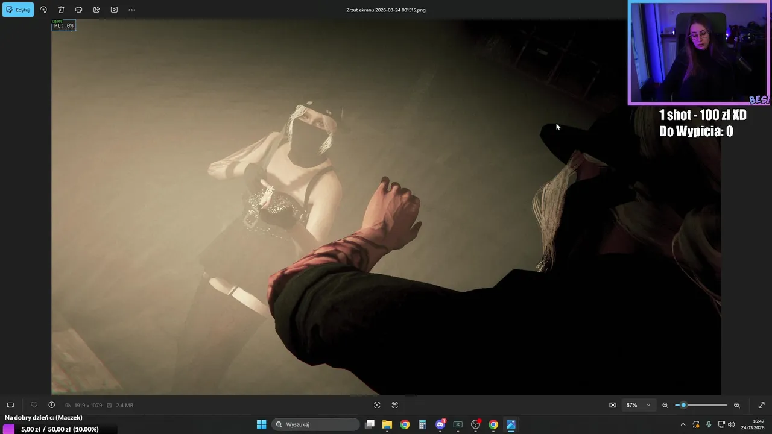Click the Edytuj edit button
Viewport: 772px width, 434px height.
18,10
